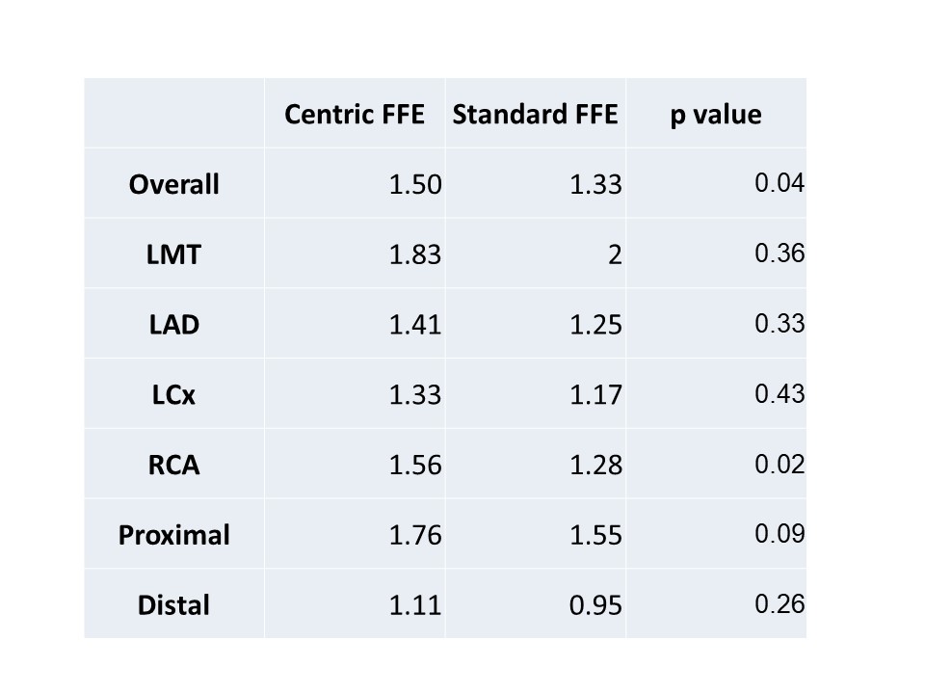Click the Overall p value 0.04
This screenshot has height=694, width=925.
tap(780, 183)
